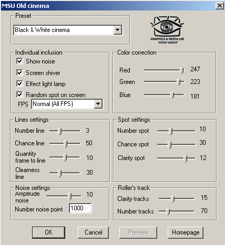225x245 pixels.
Task: Select the Black & White cinema preset field
Action: pyautogui.click(x=68, y=30)
